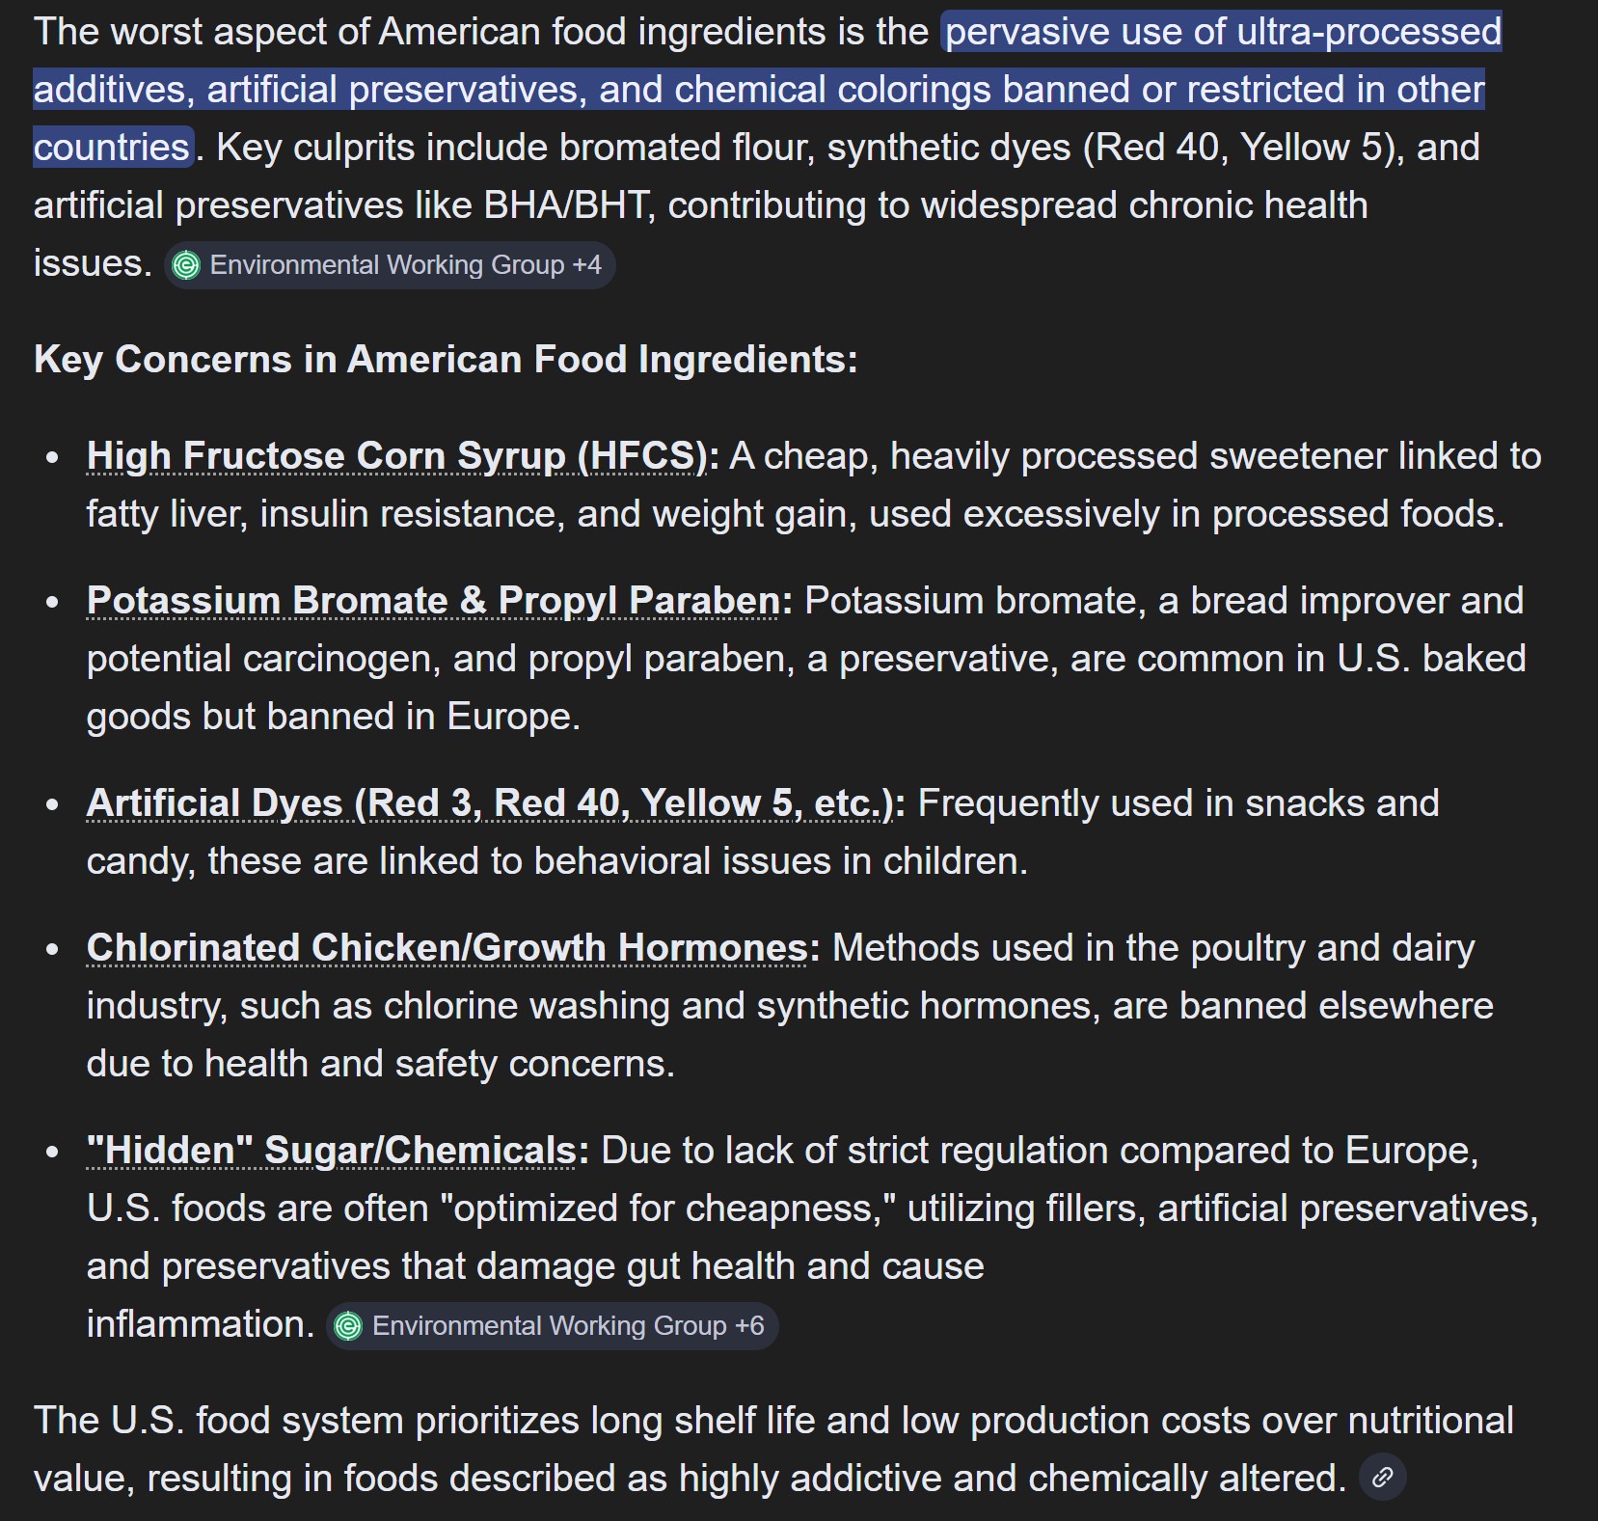
Task: Click the highlighted line starting 'additives, artificial preservatives'
Action: point(759,90)
